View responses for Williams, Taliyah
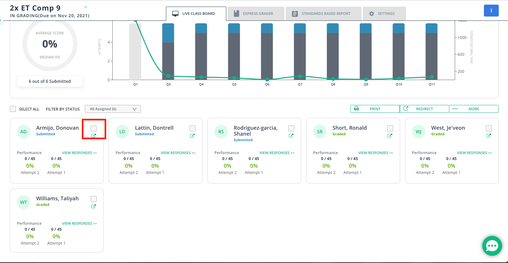 [79, 223]
